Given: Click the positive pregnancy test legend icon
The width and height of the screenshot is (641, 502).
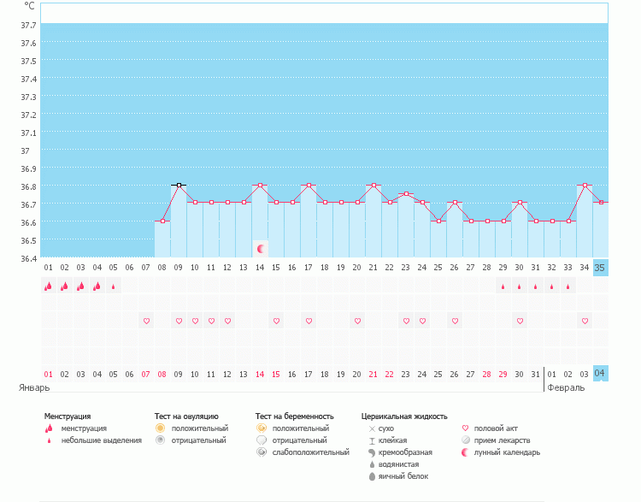Looking at the screenshot, I should pos(261,428).
